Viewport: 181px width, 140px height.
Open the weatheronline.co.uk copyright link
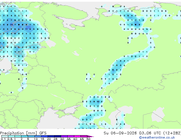point(157,137)
